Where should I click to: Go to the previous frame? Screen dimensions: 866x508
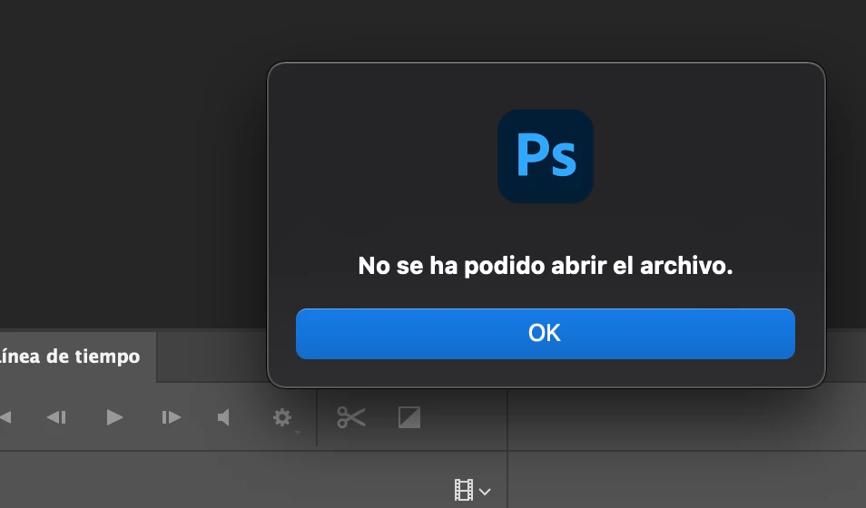tap(56, 417)
